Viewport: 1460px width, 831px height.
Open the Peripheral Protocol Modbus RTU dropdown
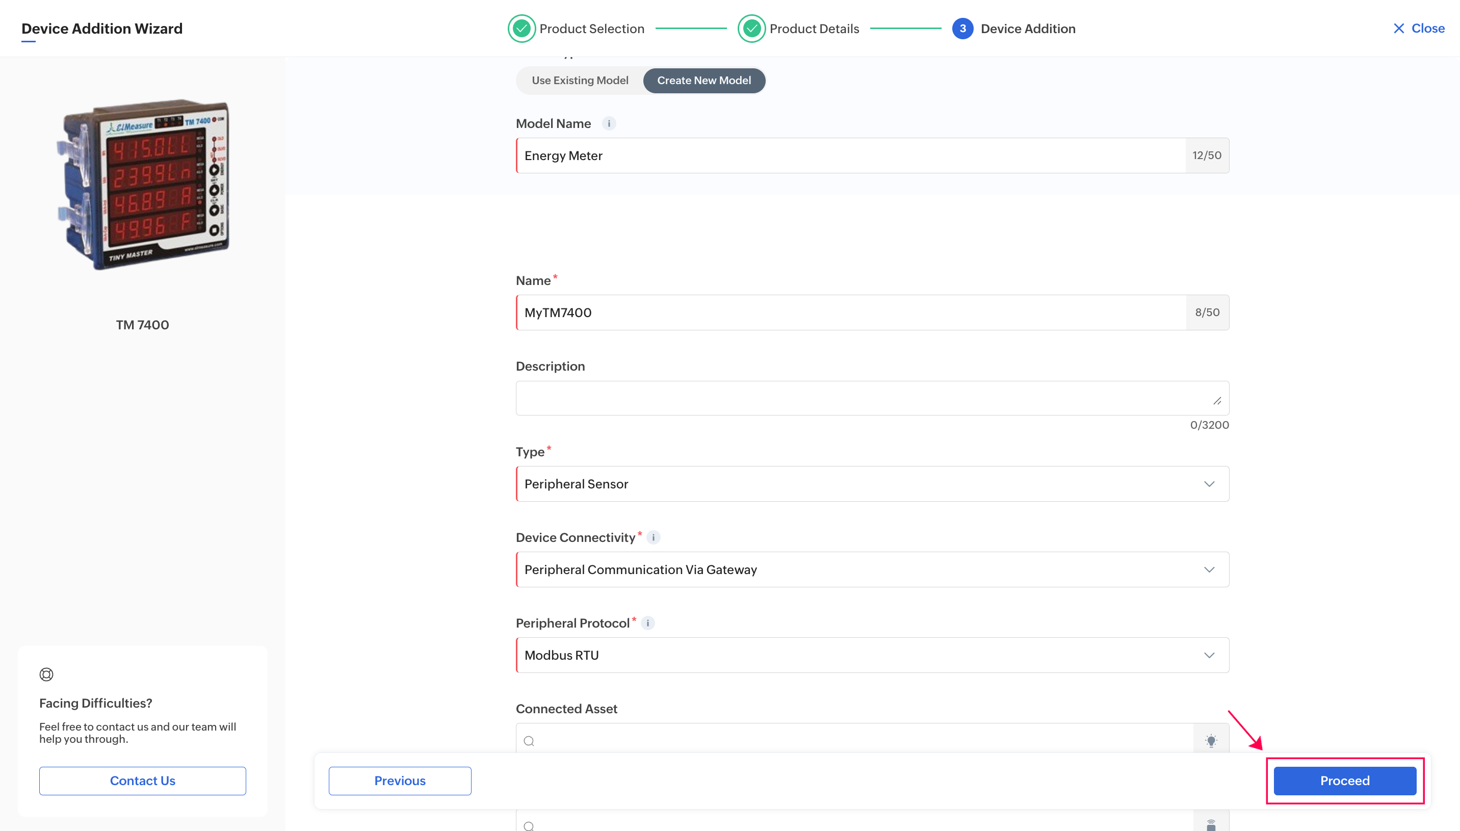[872, 655]
